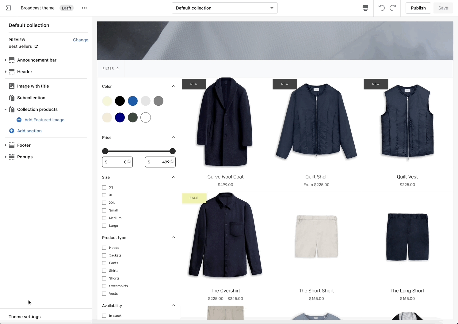
Task: Open the three-dots theme actions menu
Action: tap(84, 8)
